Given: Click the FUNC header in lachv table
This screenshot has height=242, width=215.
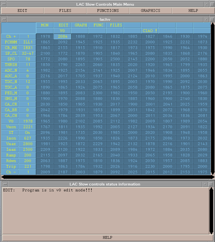Looking at the screenshot, I should [x=97, y=25].
